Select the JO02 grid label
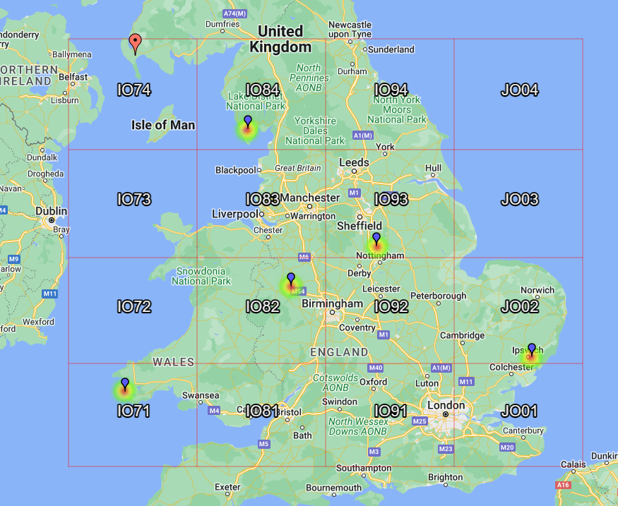 [x=519, y=306]
